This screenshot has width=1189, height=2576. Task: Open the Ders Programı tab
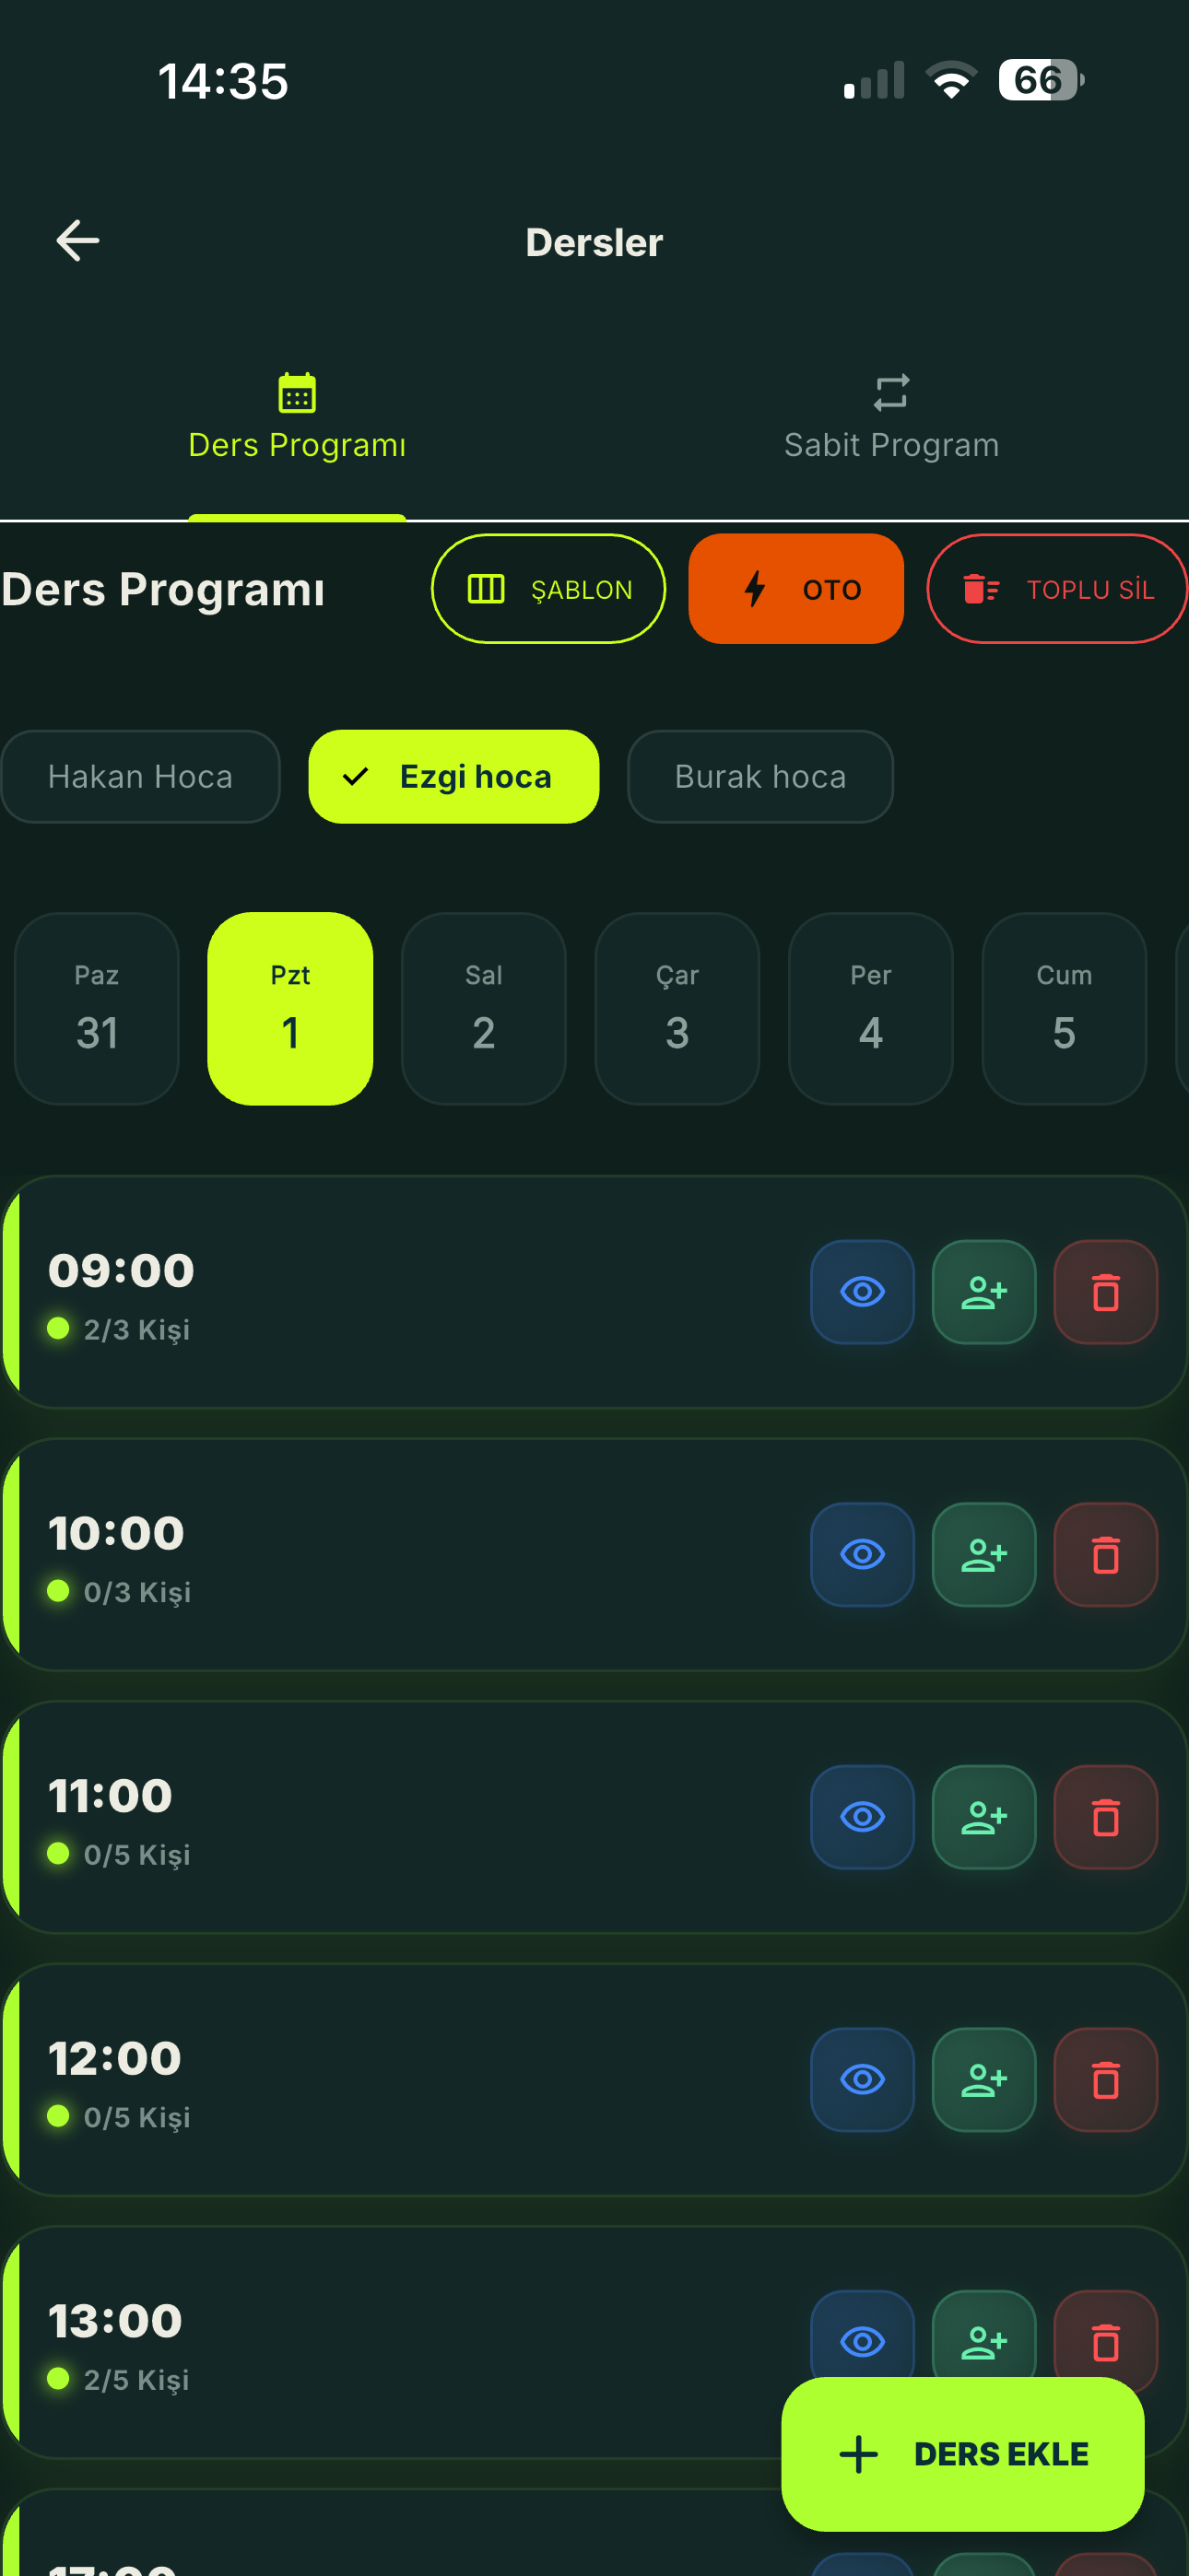tap(297, 417)
